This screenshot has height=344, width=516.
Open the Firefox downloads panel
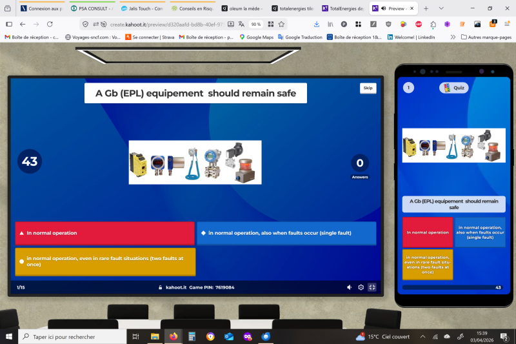(317, 24)
